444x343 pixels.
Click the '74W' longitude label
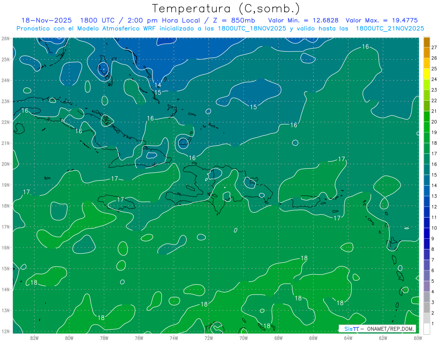[x=174, y=338]
